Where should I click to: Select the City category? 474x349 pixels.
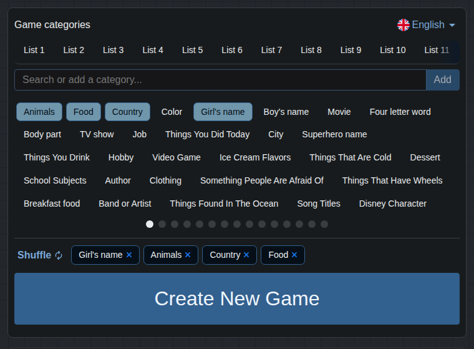(x=276, y=134)
